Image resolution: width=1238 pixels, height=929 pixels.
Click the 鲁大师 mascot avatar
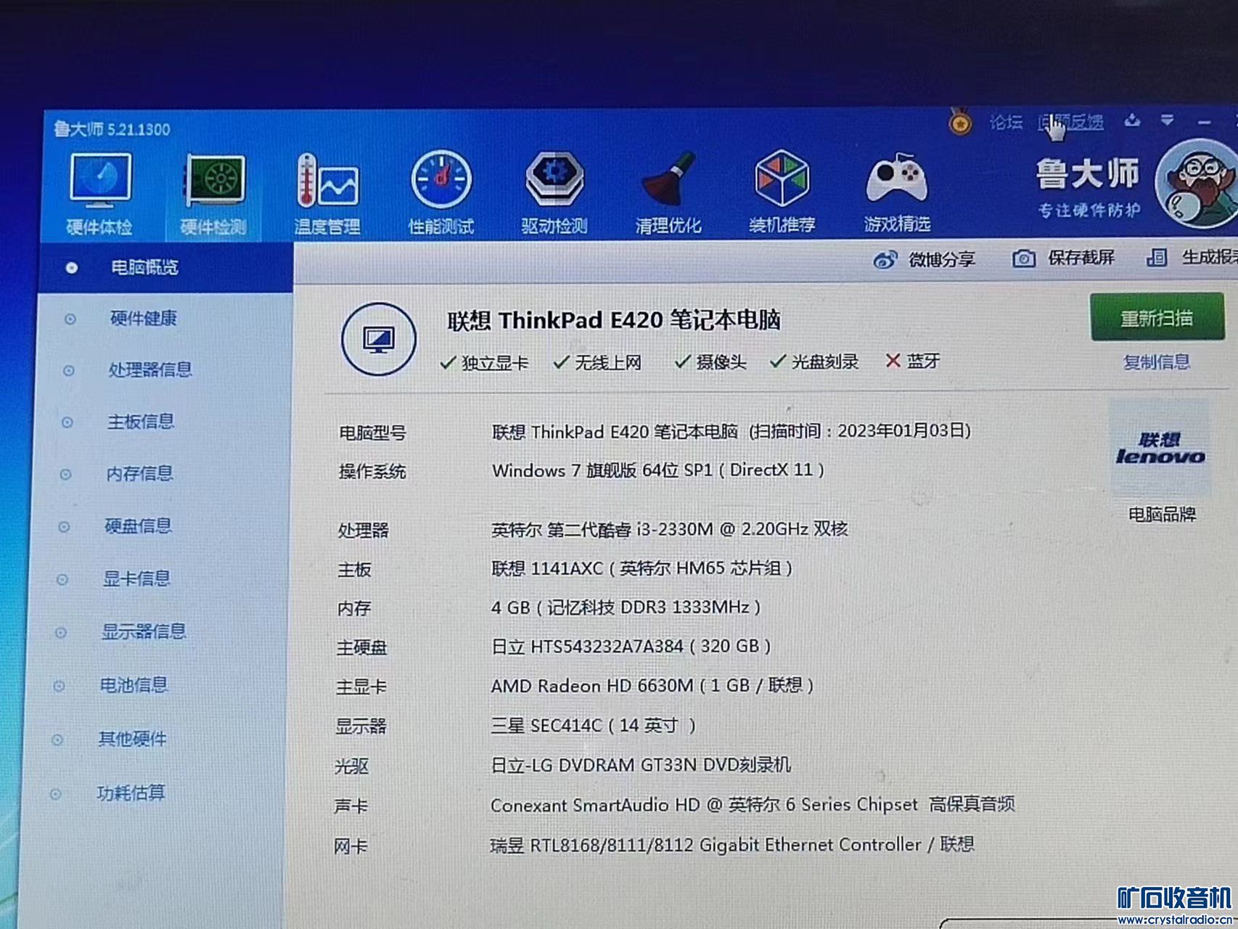[x=1196, y=183]
